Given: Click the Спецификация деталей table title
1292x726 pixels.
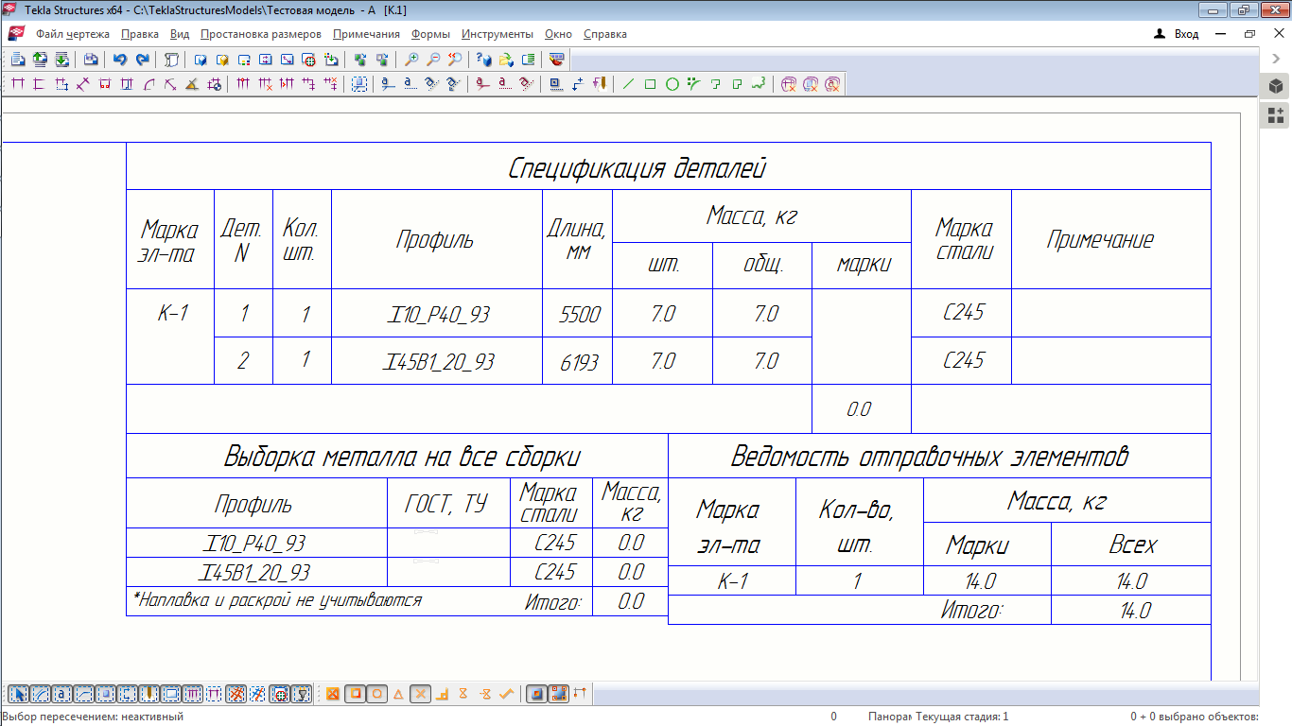Looking at the screenshot, I should click(637, 169).
